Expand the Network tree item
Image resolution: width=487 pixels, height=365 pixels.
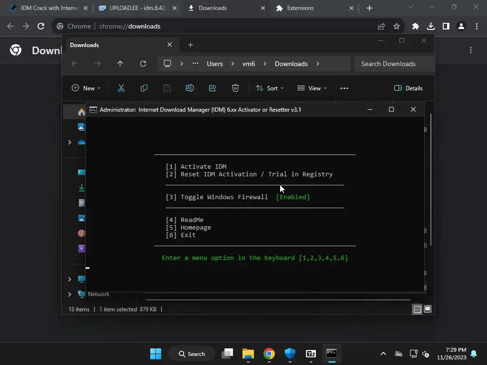pyautogui.click(x=69, y=294)
